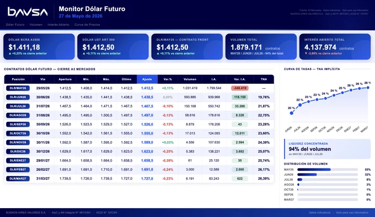This screenshot has height=217, width=375.
Task: Click the Var.% column header
Action: (x=168, y=79)
